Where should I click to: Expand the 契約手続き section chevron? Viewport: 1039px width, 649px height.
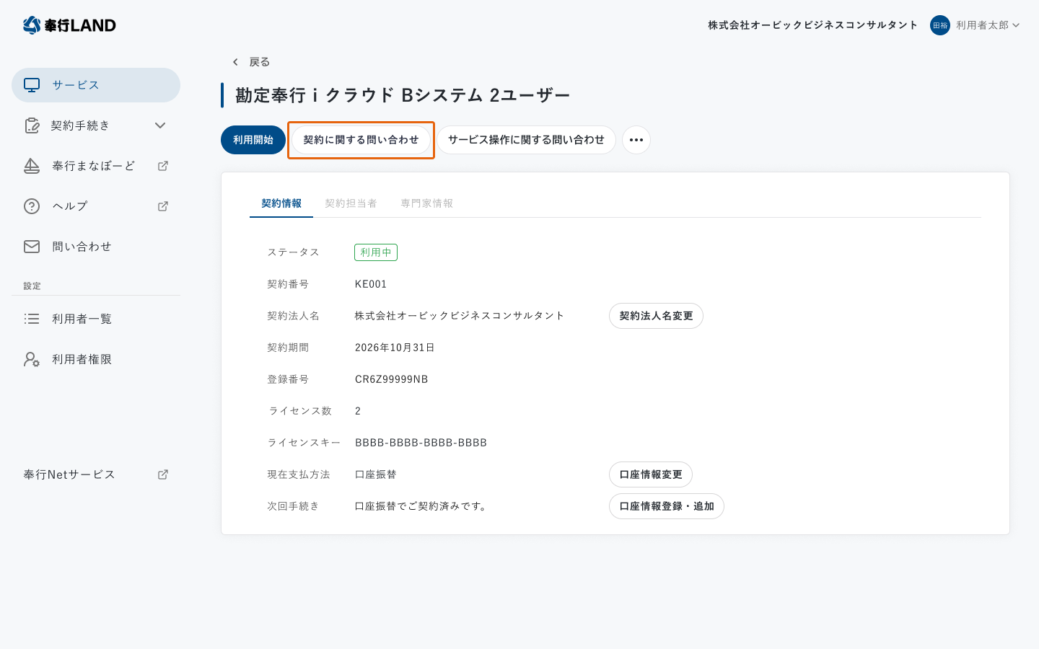(x=160, y=125)
